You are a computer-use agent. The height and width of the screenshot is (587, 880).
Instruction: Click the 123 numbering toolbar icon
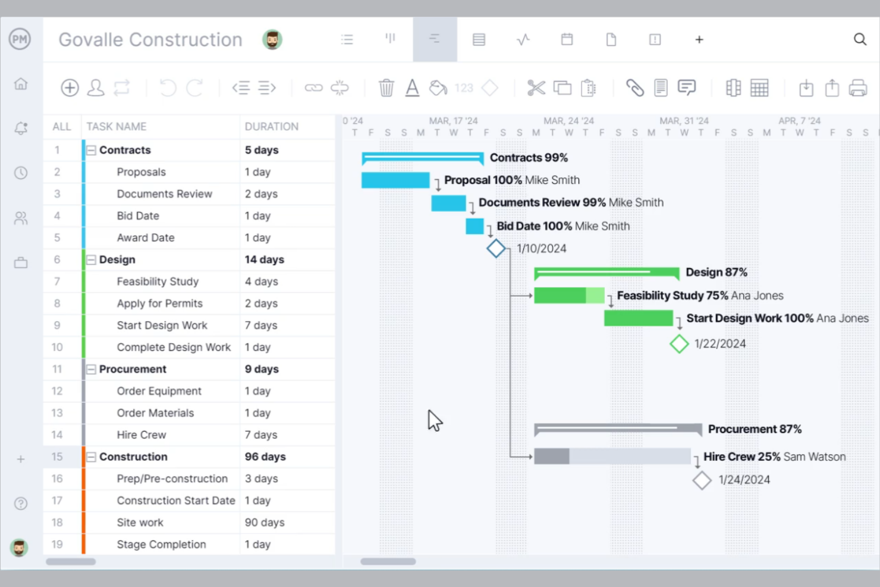pos(464,88)
